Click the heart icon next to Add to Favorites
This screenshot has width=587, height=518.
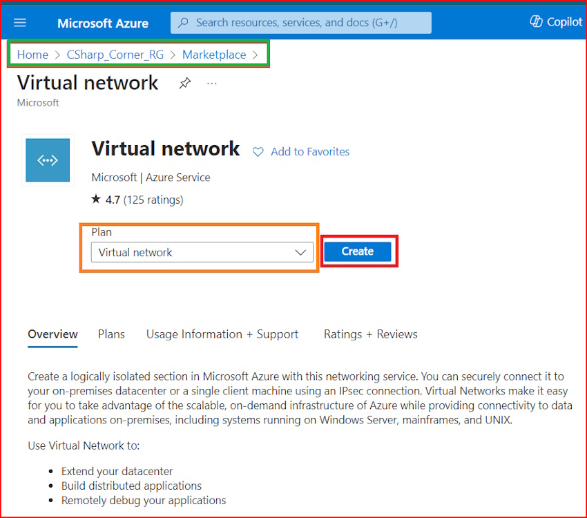point(258,151)
